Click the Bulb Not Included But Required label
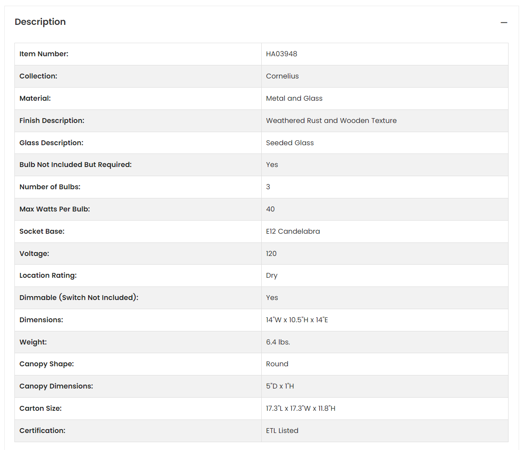Image resolution: width=526 pixels, height=450 pixels. coord(75,165)
